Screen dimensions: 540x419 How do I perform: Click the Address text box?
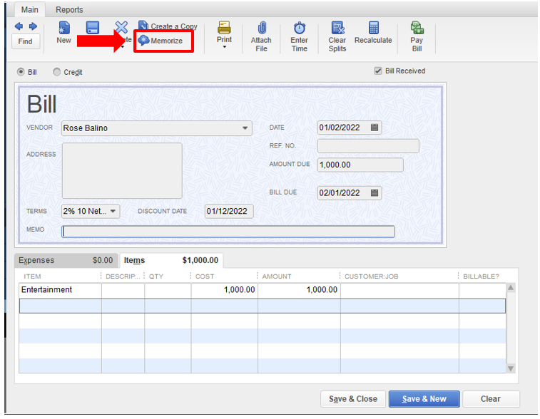coord(122,170)
